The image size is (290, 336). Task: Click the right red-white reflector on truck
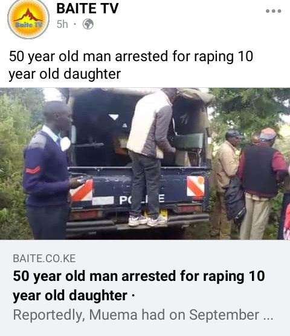(x=196, y=186)
